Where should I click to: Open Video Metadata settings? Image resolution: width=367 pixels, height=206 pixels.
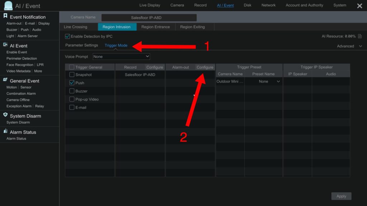(19, 71)
